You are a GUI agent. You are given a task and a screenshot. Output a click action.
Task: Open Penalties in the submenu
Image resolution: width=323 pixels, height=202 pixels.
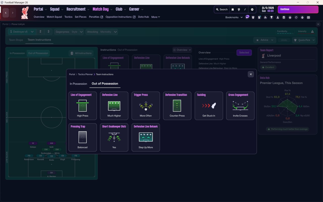click(x=96, y=17)
